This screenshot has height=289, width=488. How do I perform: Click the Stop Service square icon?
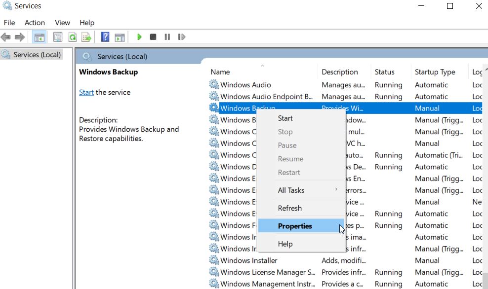153,37
